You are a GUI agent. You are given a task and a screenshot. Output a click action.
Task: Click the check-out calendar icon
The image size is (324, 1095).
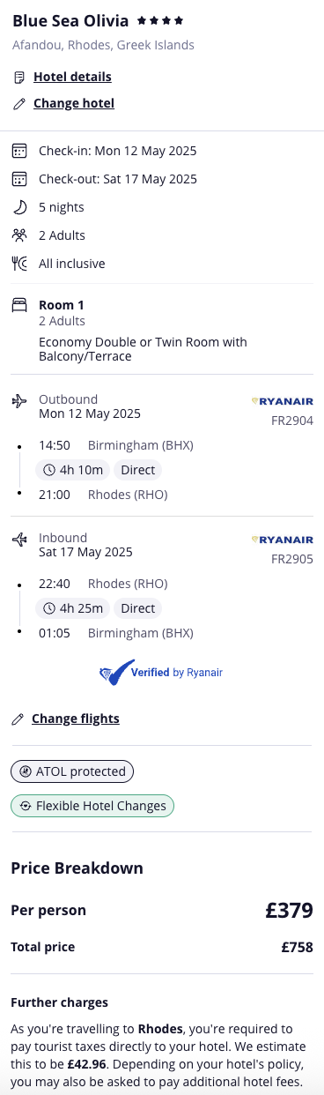tap(19, 179)
